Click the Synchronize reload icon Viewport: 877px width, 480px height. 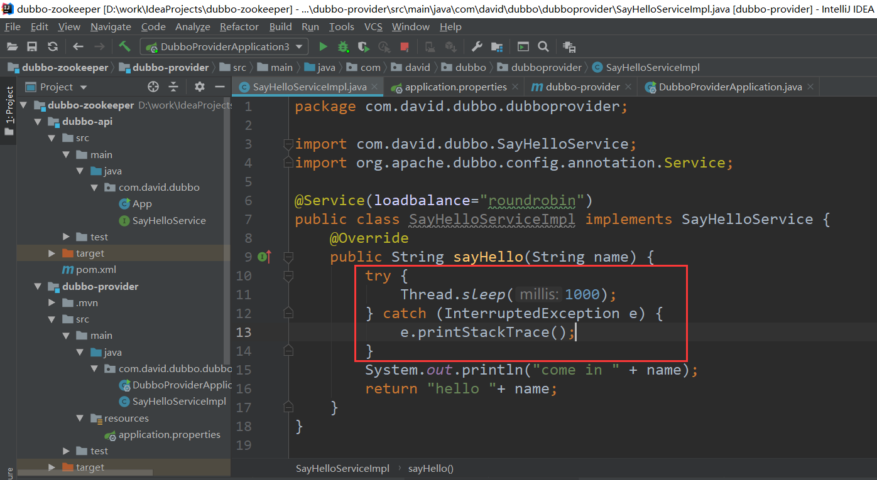pyautogui.click(x=53, y=46)
